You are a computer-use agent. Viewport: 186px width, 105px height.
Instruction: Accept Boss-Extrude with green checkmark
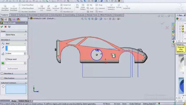[2, 27]
